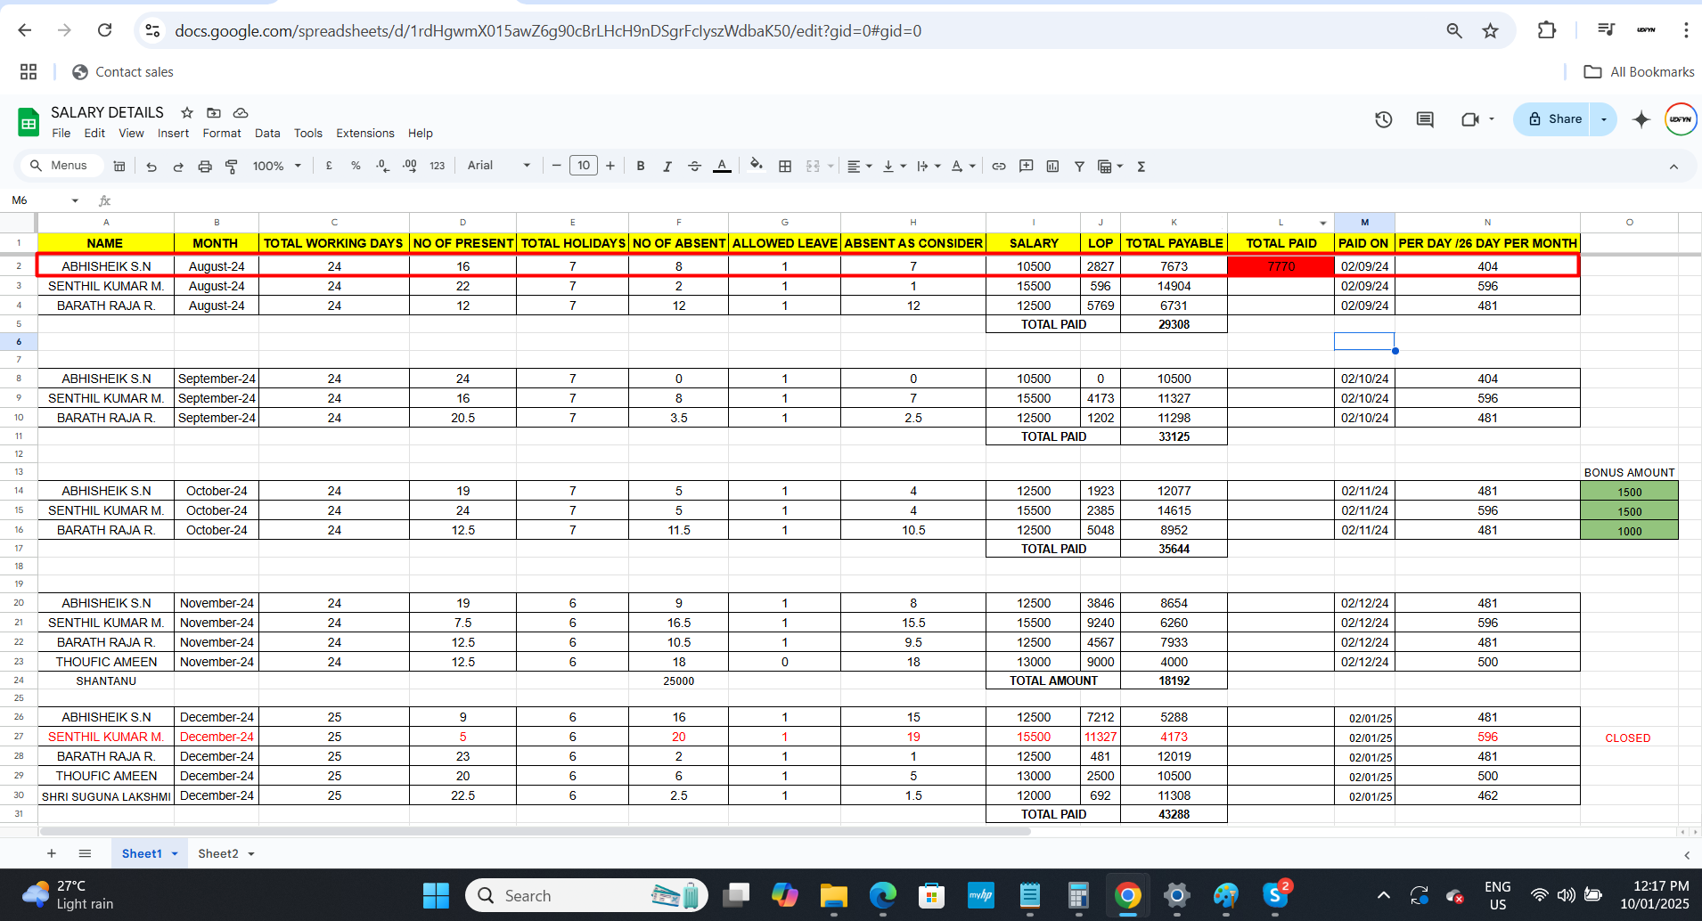Image resolution: width=1702 pixels, height=921 pixels.
Task: Open the name box dropdown arrow
Action: coord(75,200)
